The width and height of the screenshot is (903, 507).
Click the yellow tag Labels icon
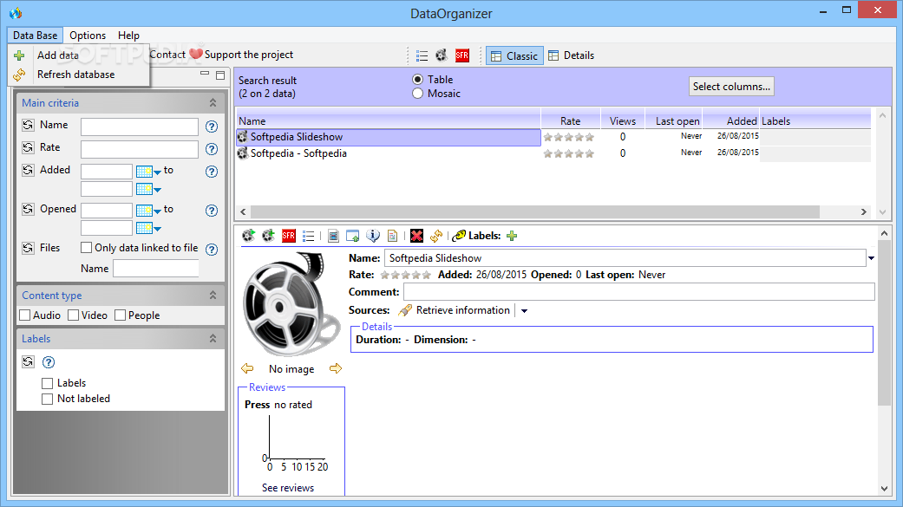pyautogui.click(x=459, y=236)
